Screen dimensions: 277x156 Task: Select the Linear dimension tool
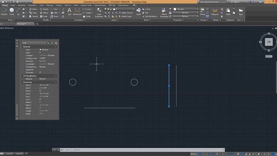[87, 9]
